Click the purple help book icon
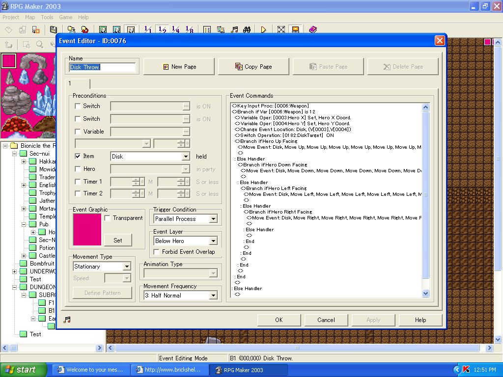This screenshot has height=377, width=503. 313,29
